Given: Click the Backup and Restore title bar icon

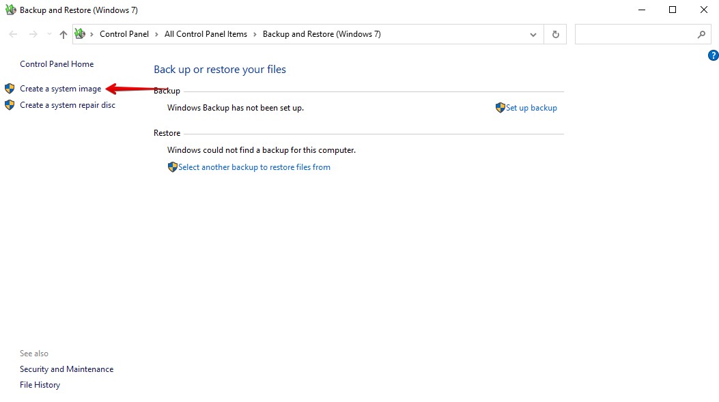Looking at the screenshot, I should [x=10, y=10].
